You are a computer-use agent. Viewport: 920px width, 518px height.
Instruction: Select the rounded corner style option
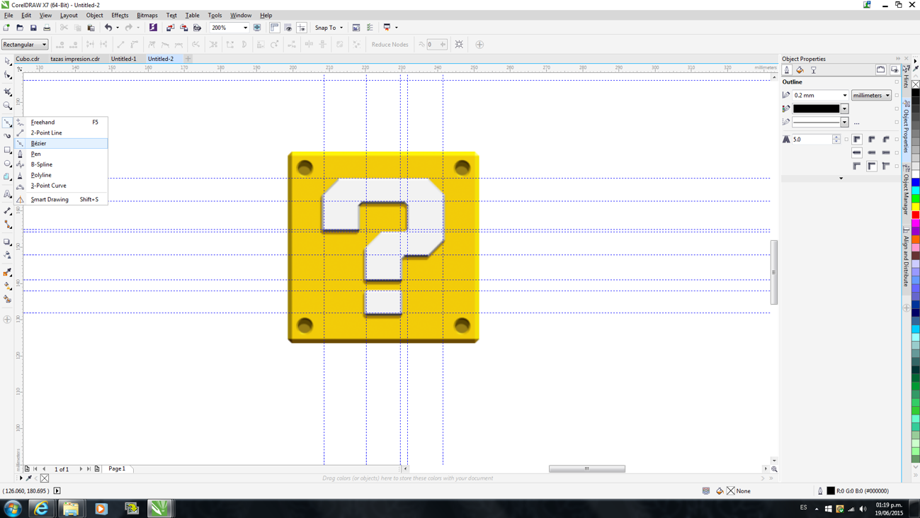871,139
